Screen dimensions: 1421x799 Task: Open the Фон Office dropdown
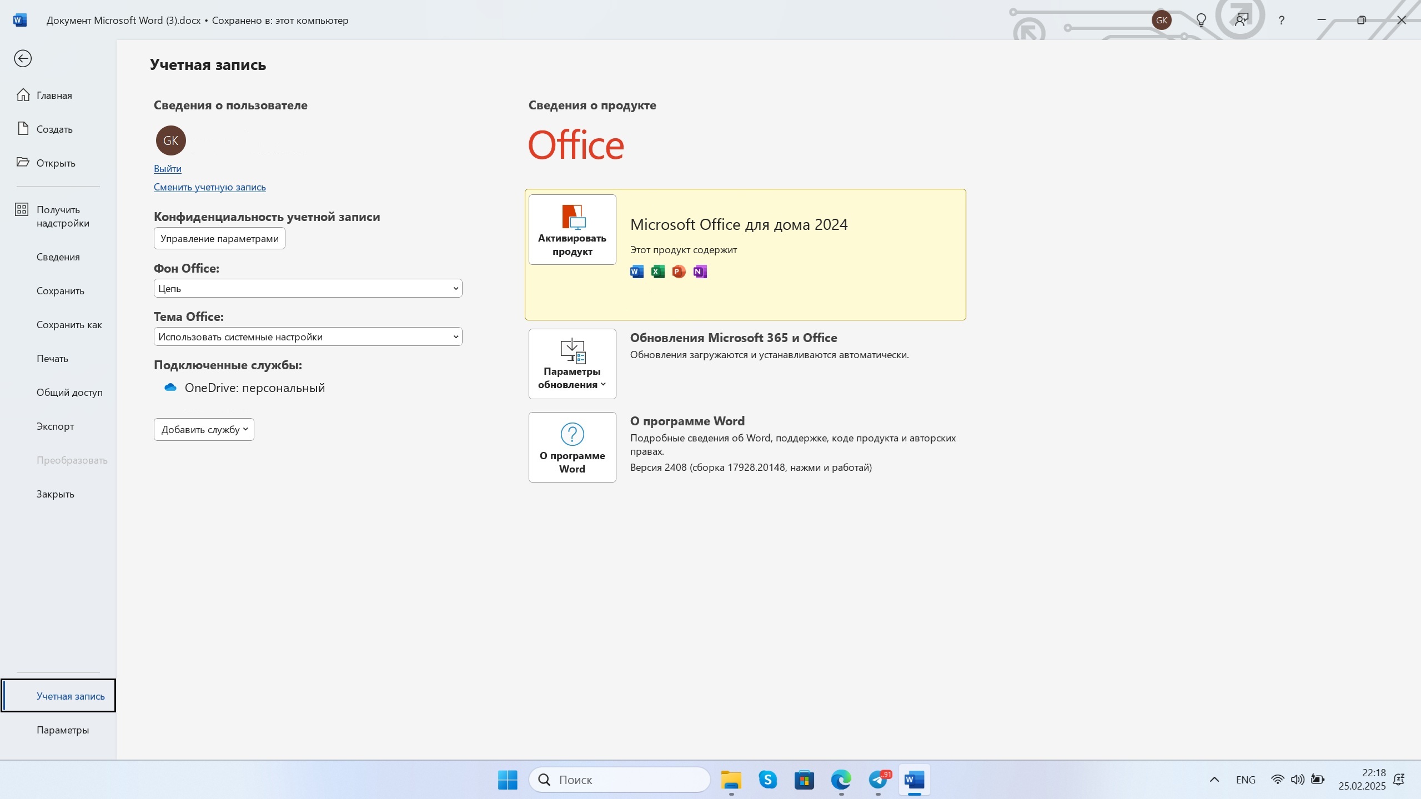pyautogui.click(x=308, y=288)
